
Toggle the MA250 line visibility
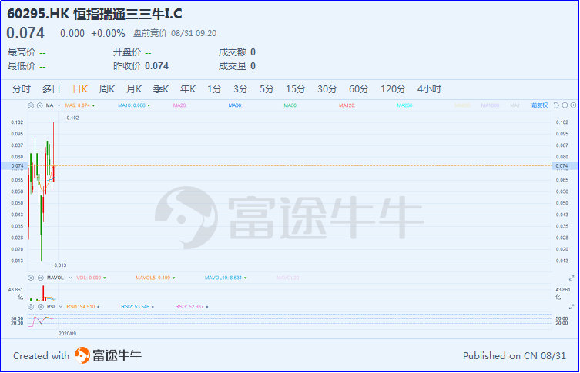[x=404, y=105]
